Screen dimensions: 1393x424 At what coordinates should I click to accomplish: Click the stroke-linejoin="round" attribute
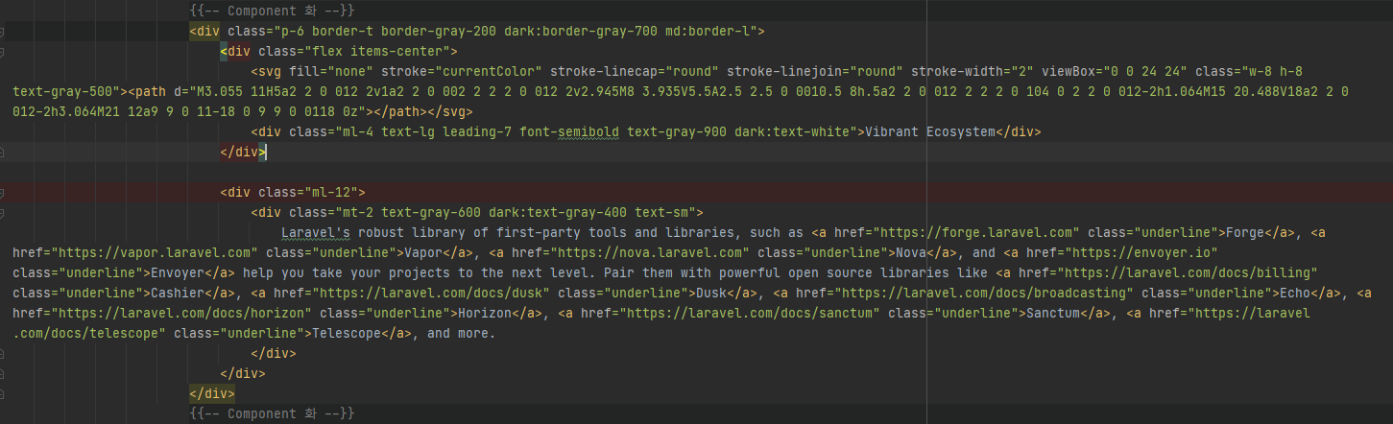(815, 71)
